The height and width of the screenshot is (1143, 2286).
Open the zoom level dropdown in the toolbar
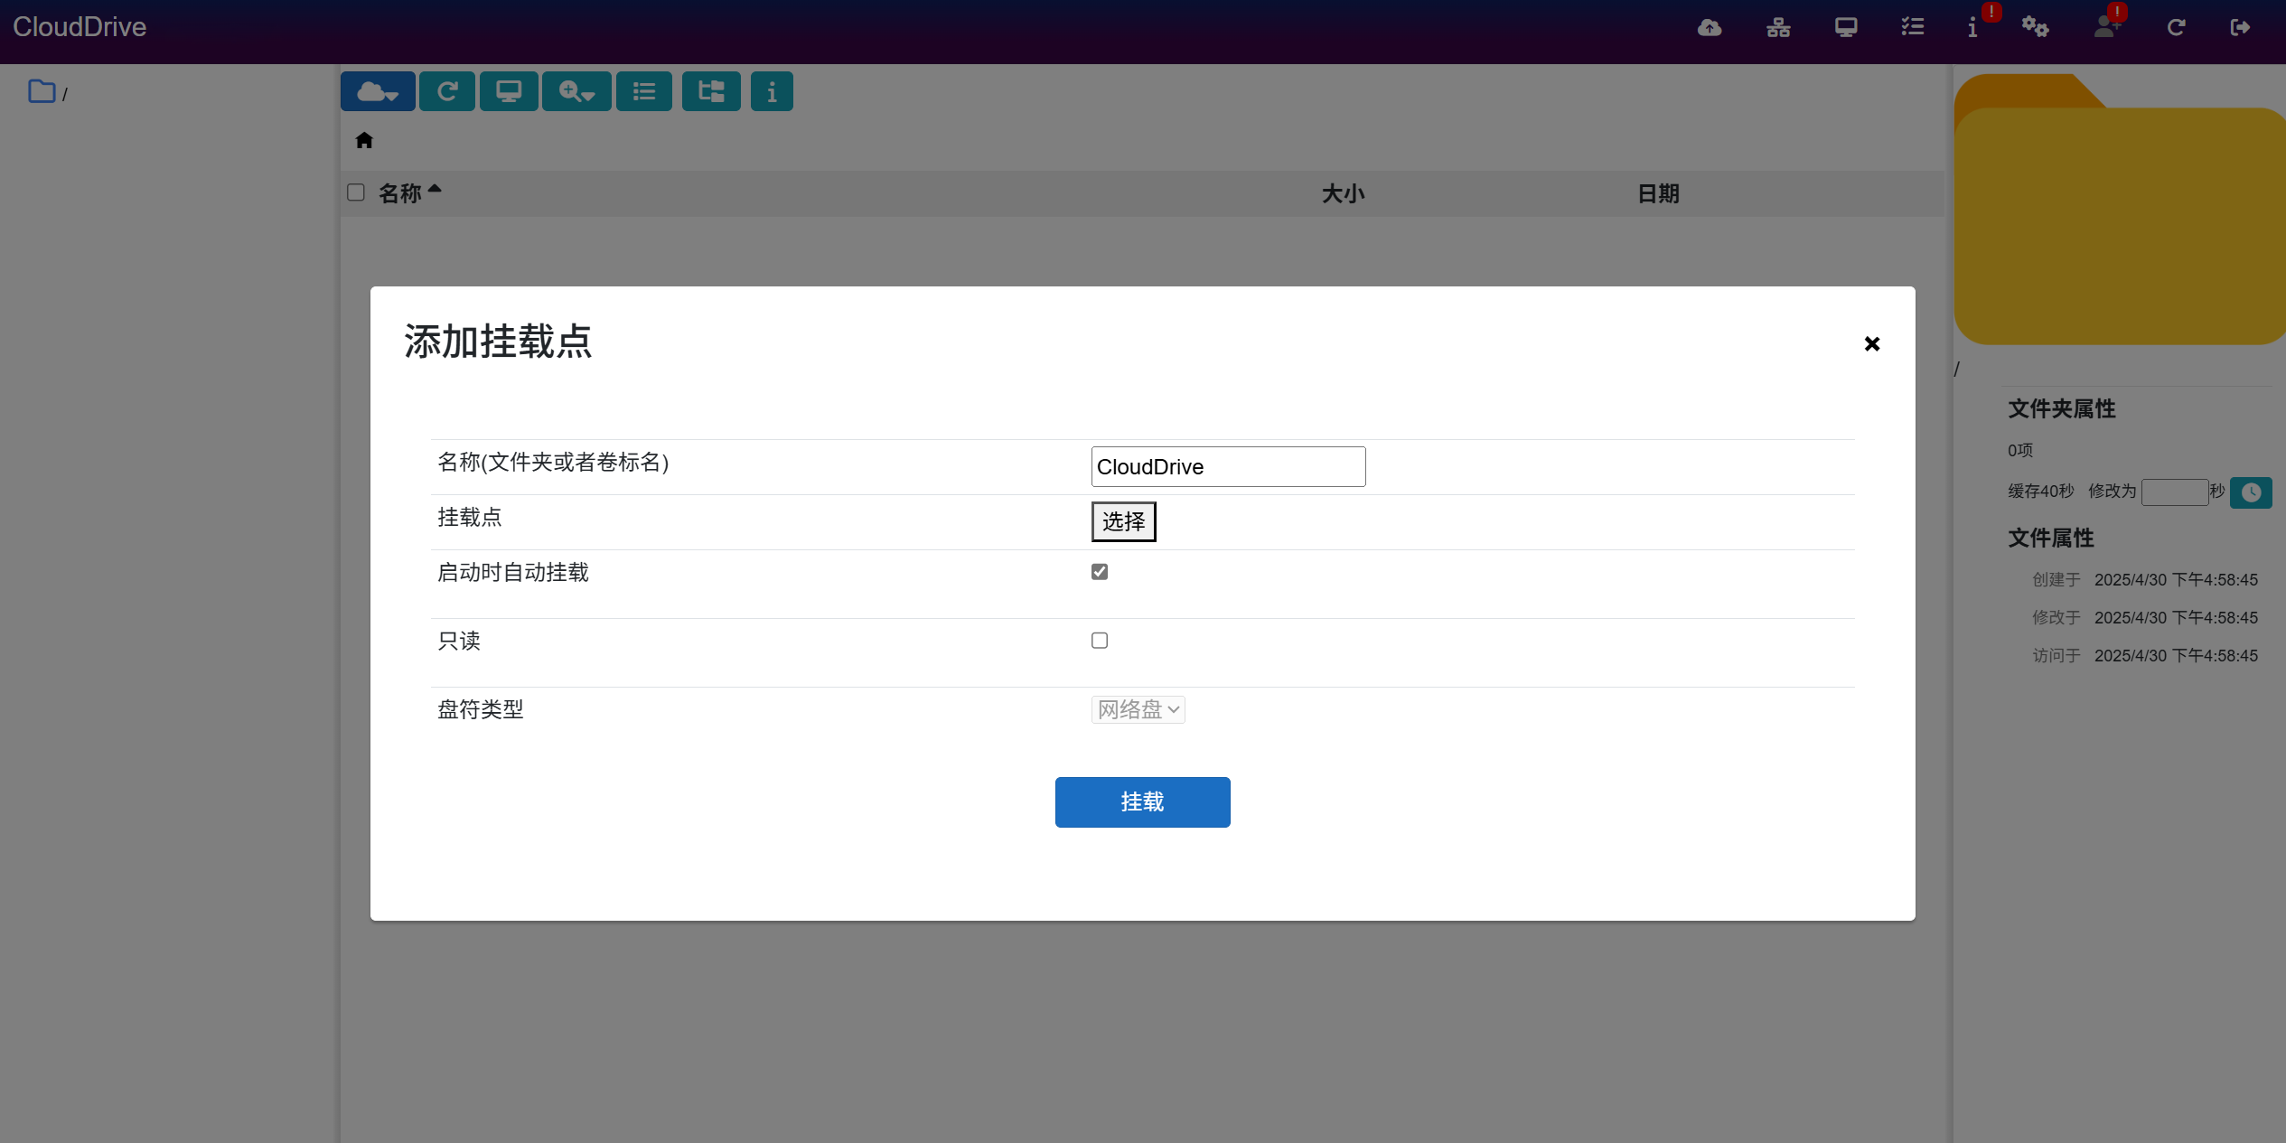click(x=576, y=91)
